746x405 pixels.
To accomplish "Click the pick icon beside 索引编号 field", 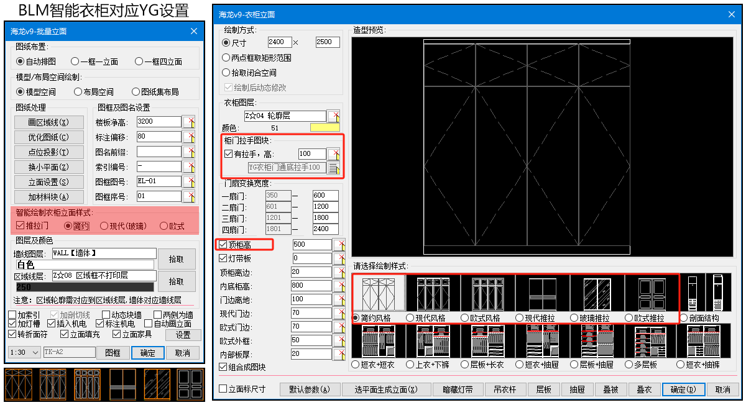I will tap(189, 166).
